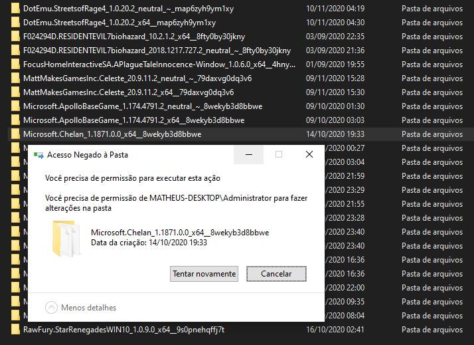Click the dialog title bar transfer icon
Image resolution: width=474 pixels, height=345 pixels.
tap(39, 156)
